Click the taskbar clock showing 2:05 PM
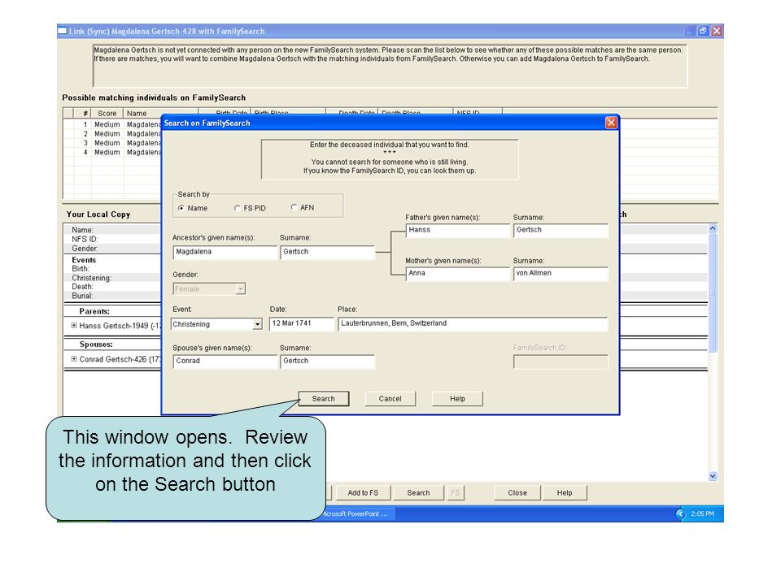The width and height of the screenshot is (781, 585). click(x=702, y=513)
